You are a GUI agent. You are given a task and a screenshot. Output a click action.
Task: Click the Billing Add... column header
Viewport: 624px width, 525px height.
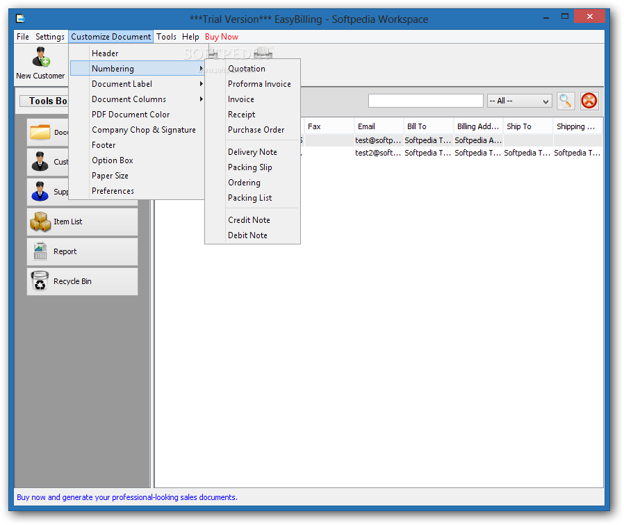click(x=478, y=126)
